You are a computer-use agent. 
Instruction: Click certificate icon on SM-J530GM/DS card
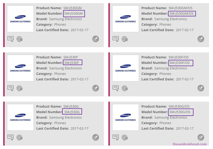point(116,39)
